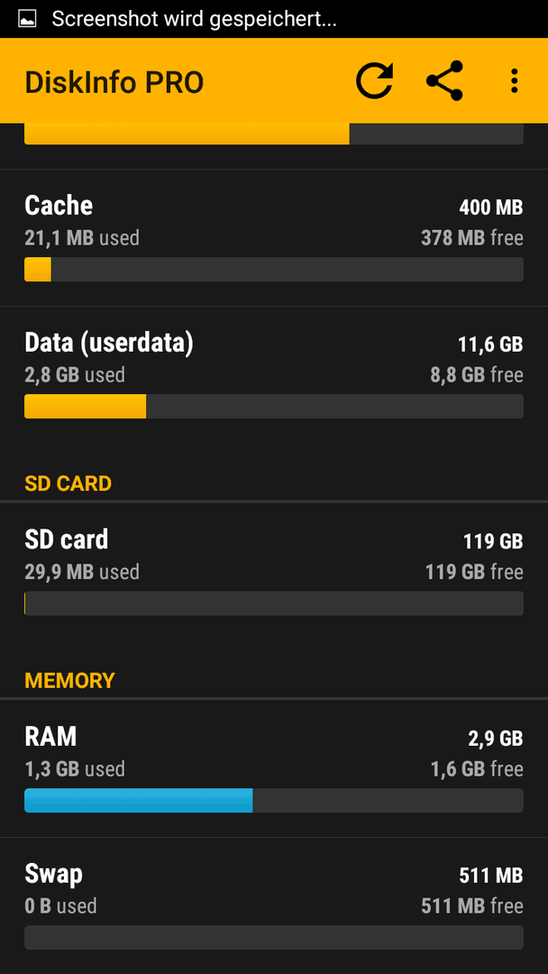The width and height of the screenshot is (548, 974).
Task: Tap the Data userdata usage bar
Action: tap(274, 406)
